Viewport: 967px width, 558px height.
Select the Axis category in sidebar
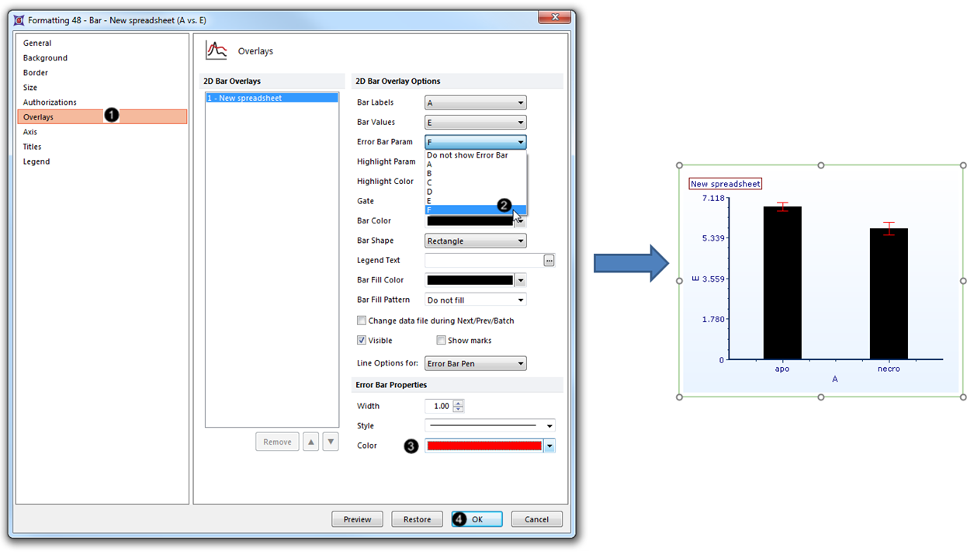[x=30, y=132]
